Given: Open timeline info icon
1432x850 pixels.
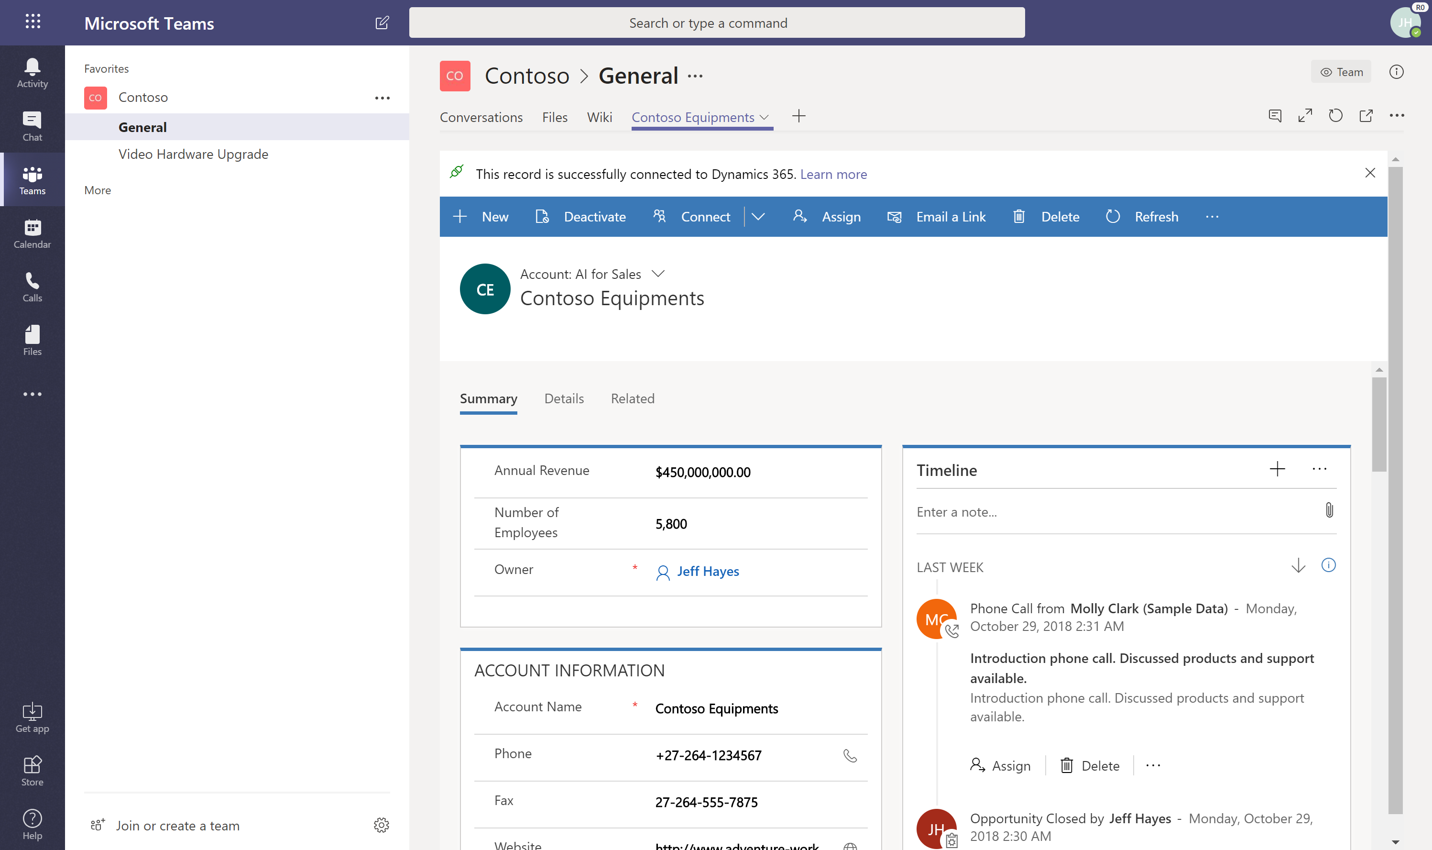Looking at the screenshot, I should pos(1328,565).
